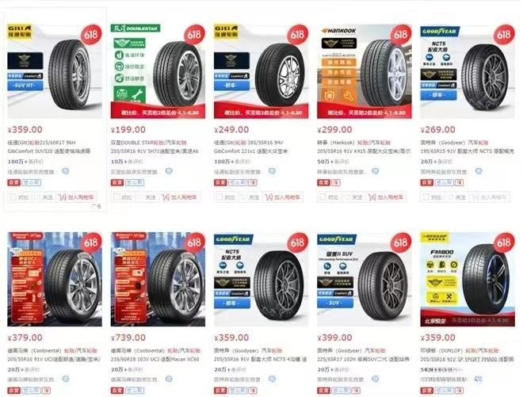The image size is (523, 397).
Task: Open chat icon beside Double Star store name
Action: pos(169,171)
